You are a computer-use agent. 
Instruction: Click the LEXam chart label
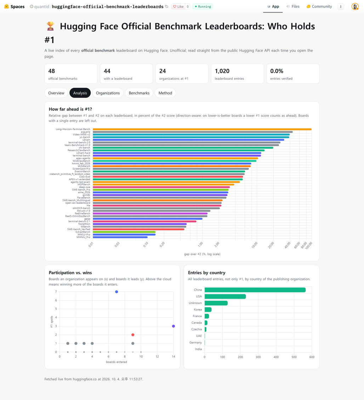(x=86, y=140)
